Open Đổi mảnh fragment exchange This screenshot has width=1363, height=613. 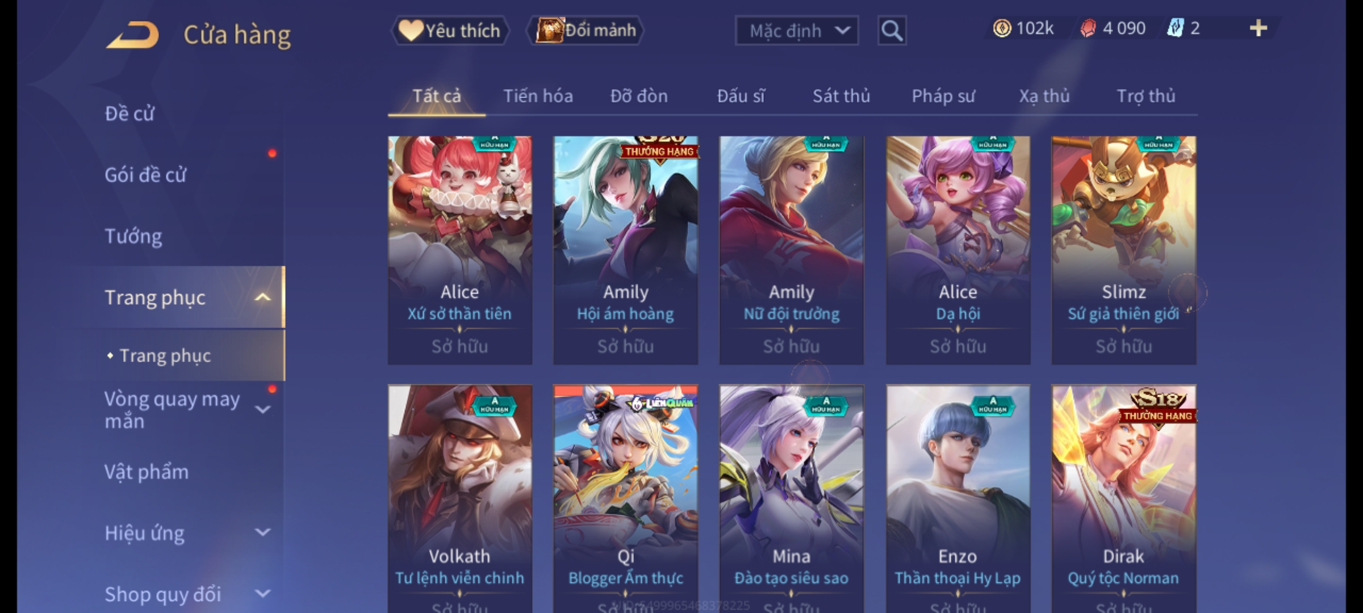coord(586,30)
